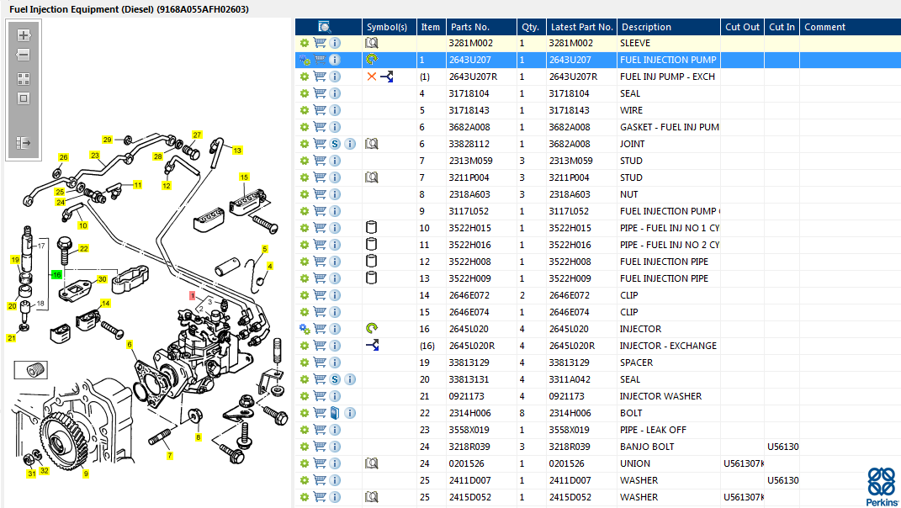The image size is (901, 508).
Task: Click the list-with-arrow icon in diagram toolbar
Action: tap(24, 142)
